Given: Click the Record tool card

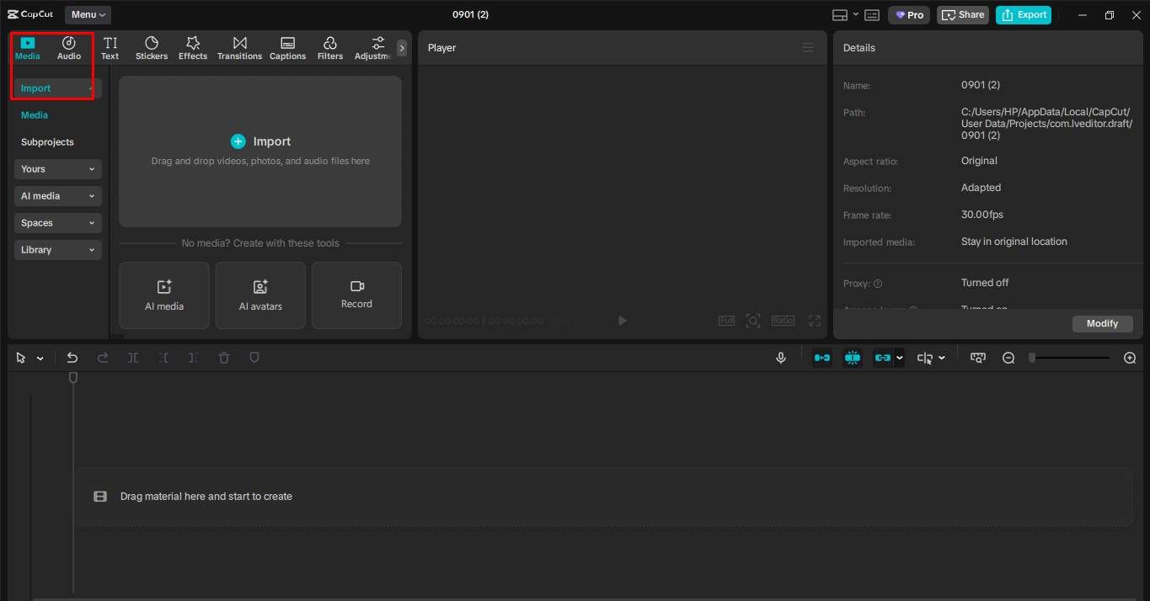Looking at the screenshot, I should pyautogui.click(x=356, y=295).
